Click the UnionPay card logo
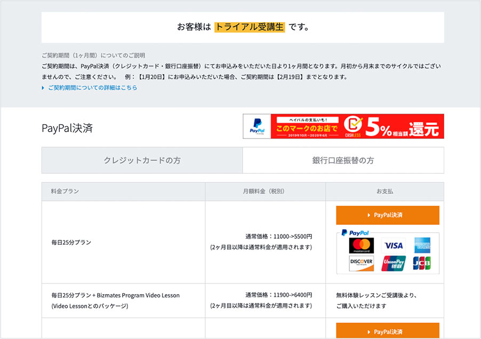Screen dimensions: 481x339 tap(394, 263)
